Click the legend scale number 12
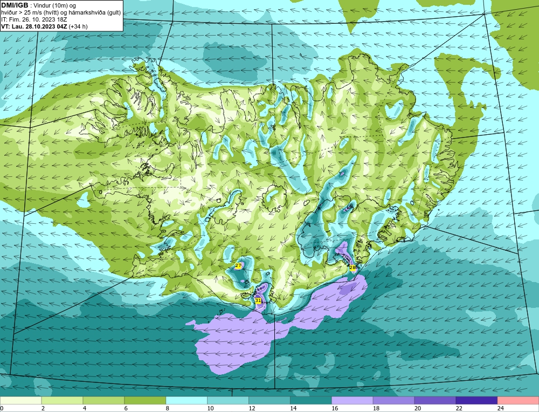Viewport: 539px width, 412px height. (252, 408)
